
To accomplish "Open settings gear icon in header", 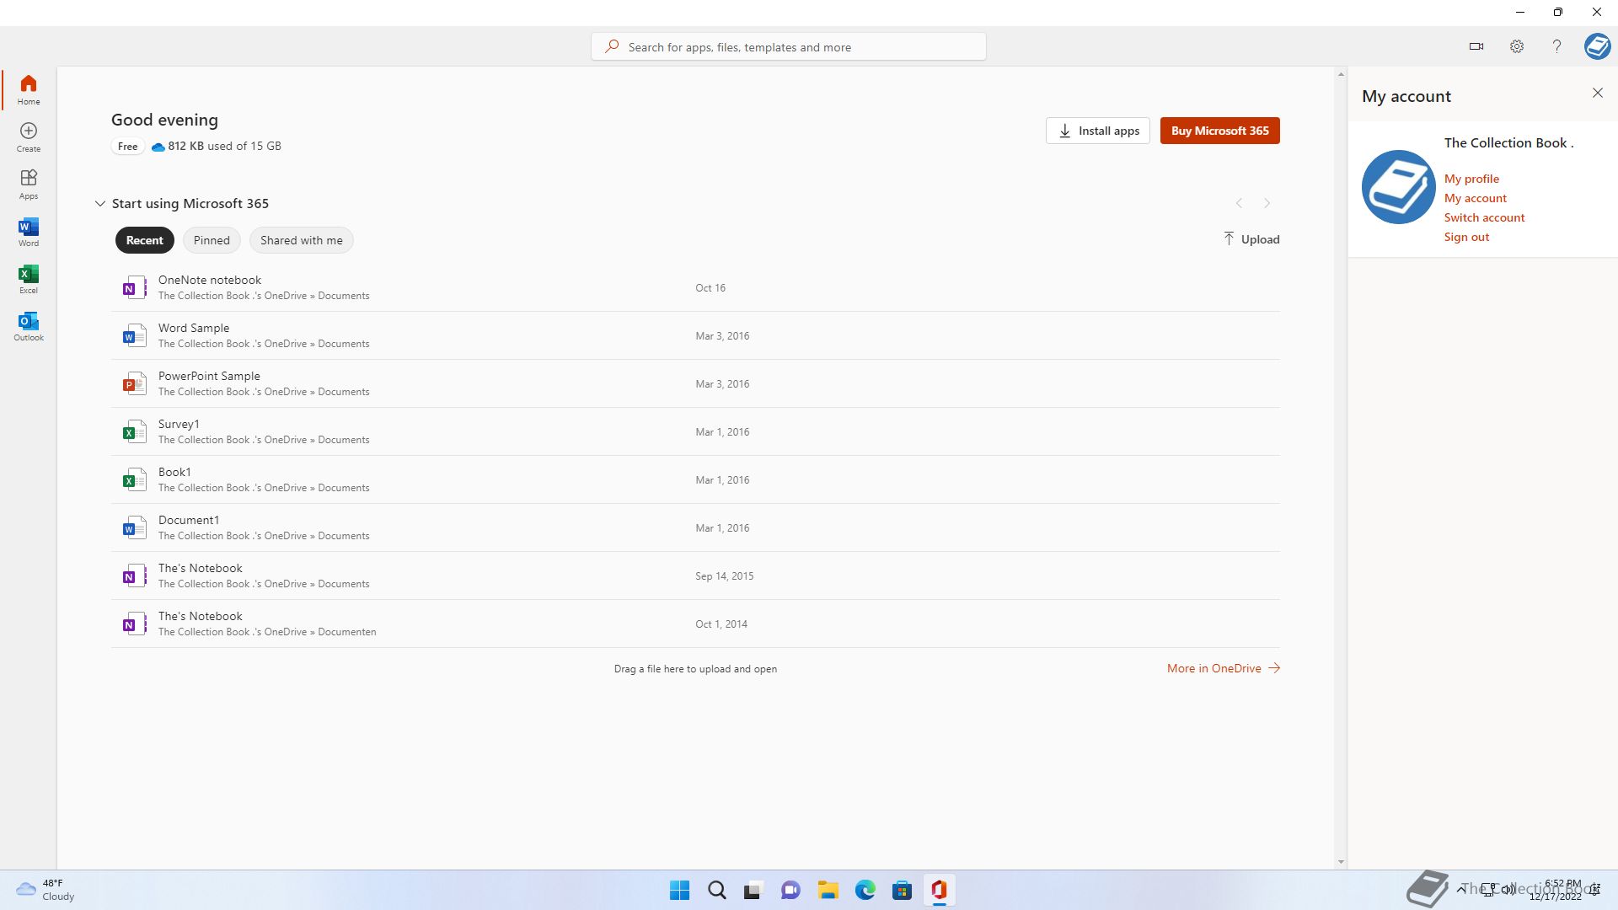I will pos(1517,46).
